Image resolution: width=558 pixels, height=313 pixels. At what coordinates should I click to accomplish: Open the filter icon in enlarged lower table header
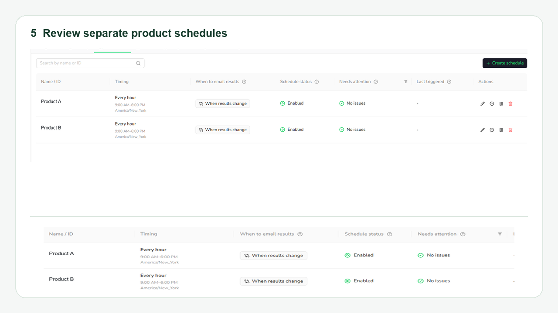[500, 234]
